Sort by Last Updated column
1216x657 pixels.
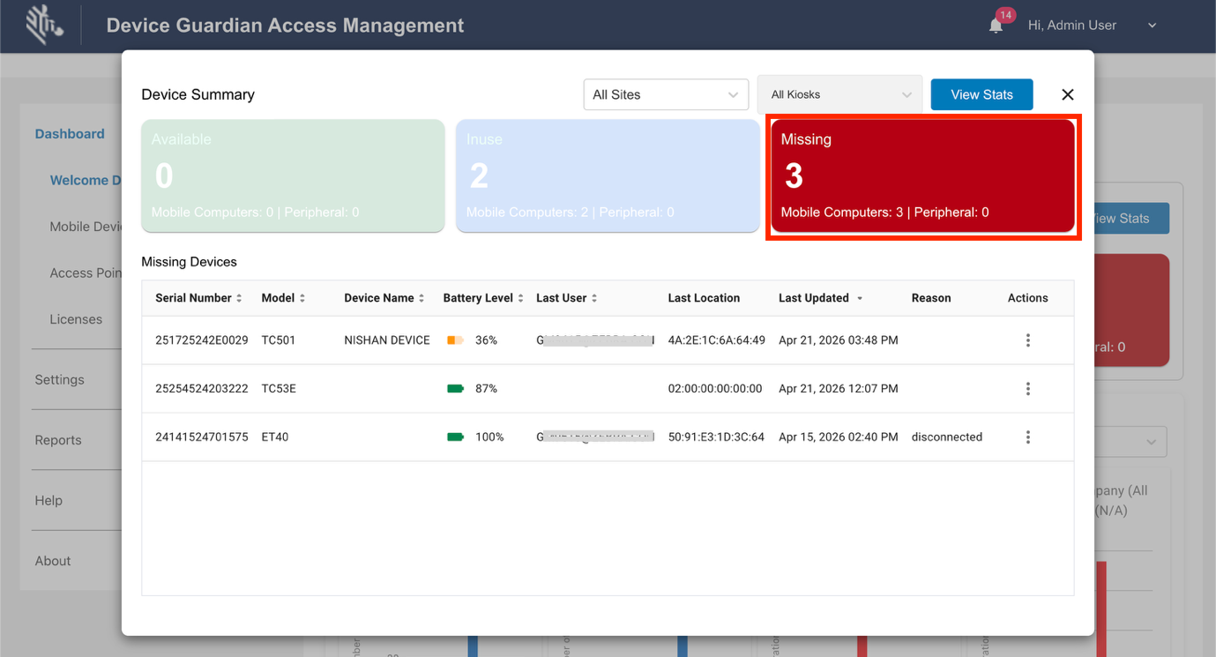tap(820, 298)
